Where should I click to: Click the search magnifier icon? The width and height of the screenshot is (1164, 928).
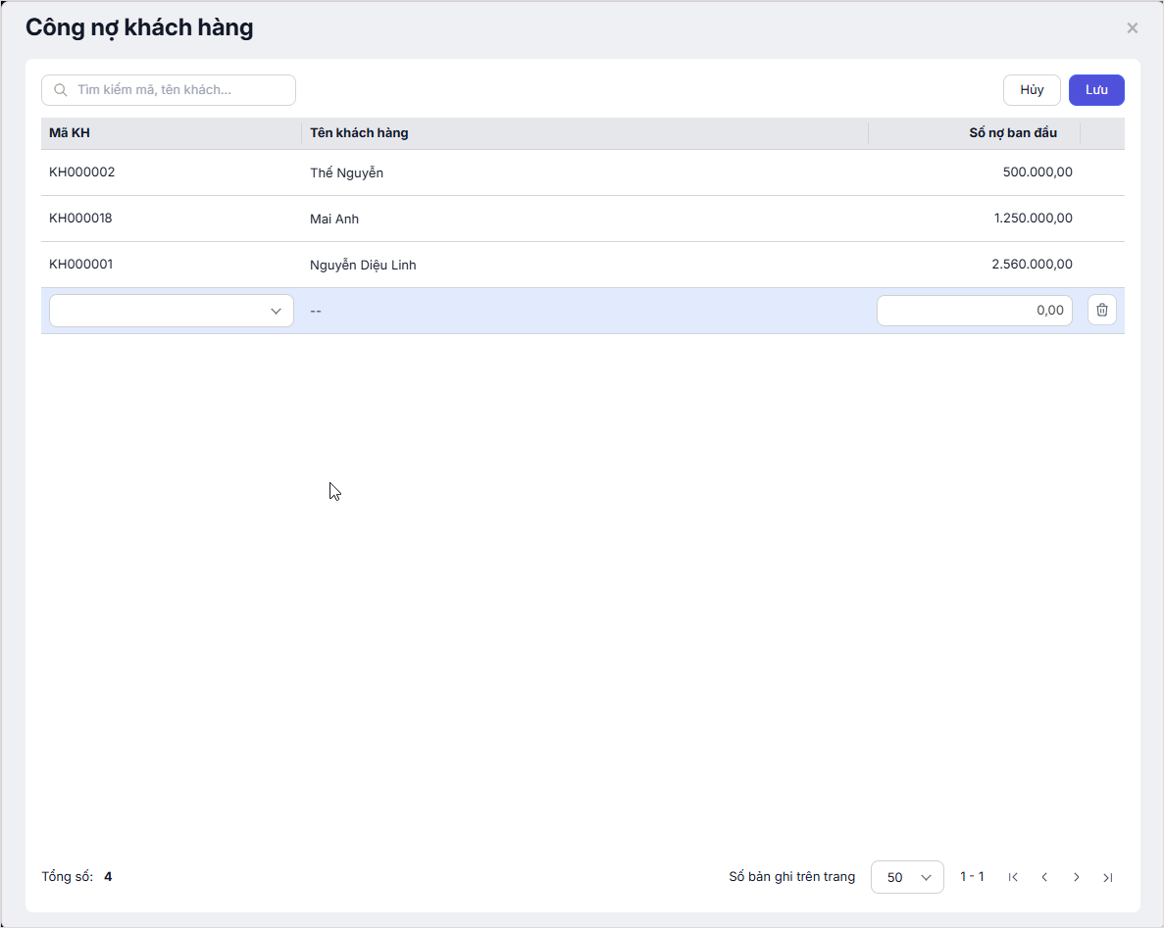point(61,90)
